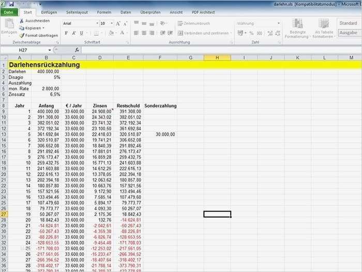362x272 pixels.
Task: Click the Kopieren copy icon
Action: pyautogui.click(x=22, y=28)
